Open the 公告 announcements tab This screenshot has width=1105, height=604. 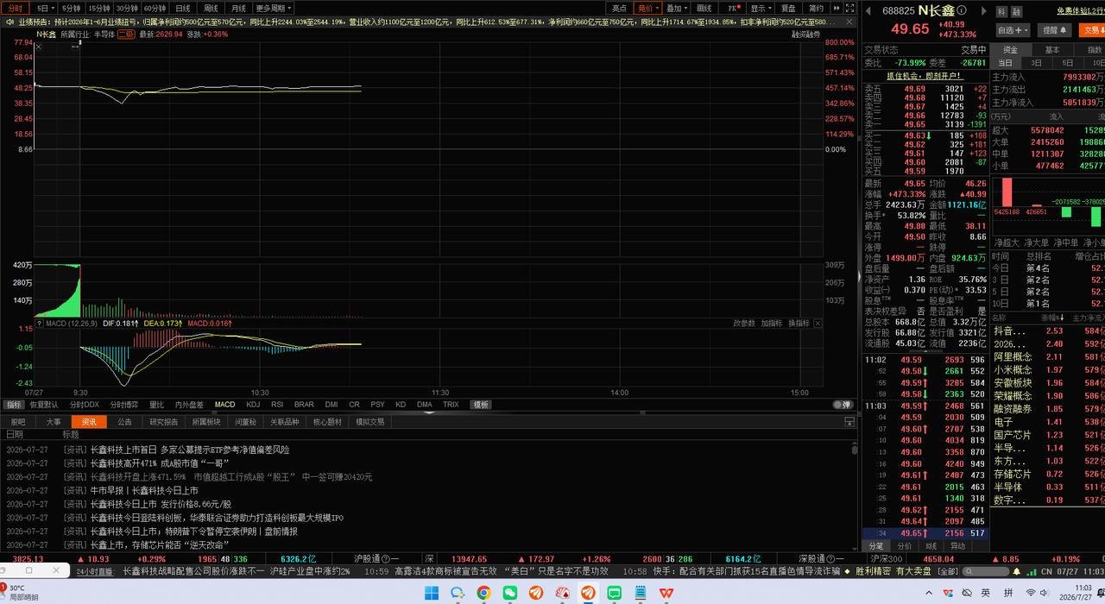point(124,422)
